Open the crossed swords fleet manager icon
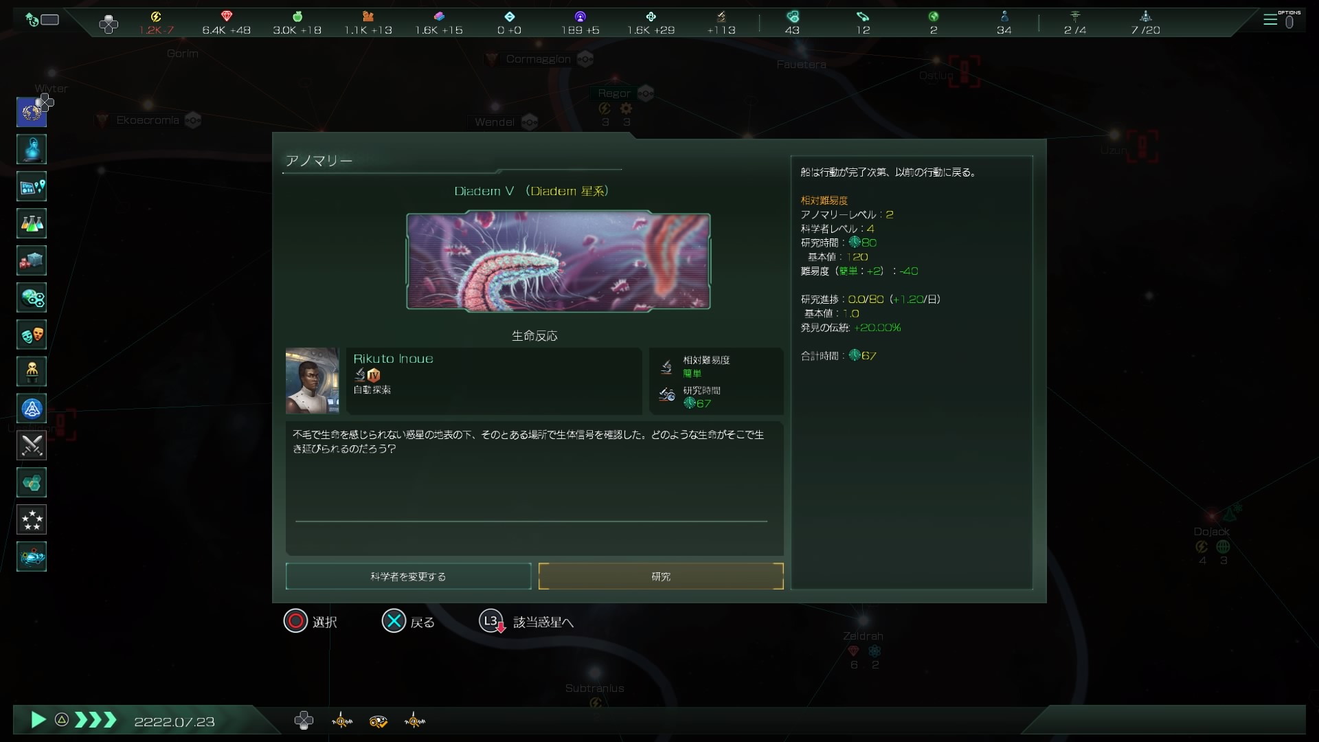1319x742 pixels. coord(32,446)
